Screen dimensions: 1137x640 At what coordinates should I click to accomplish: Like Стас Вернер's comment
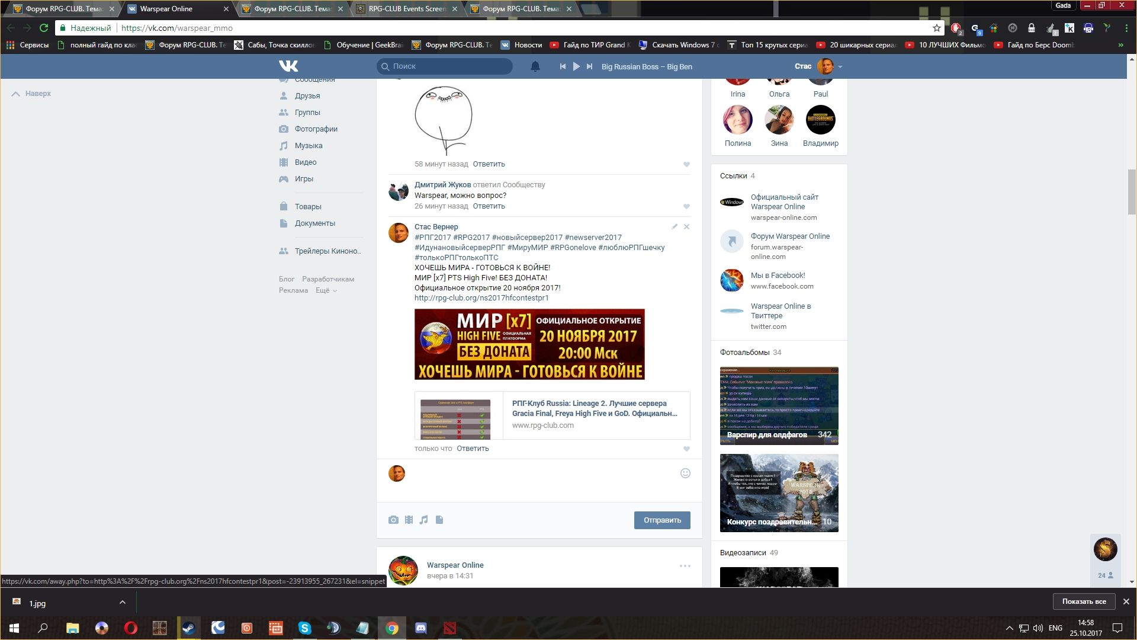point(686,449)
